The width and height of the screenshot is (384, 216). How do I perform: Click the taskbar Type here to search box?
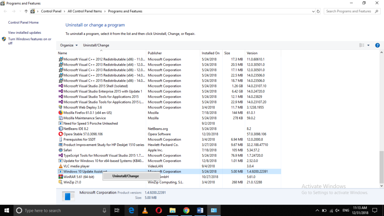point(63,210)
